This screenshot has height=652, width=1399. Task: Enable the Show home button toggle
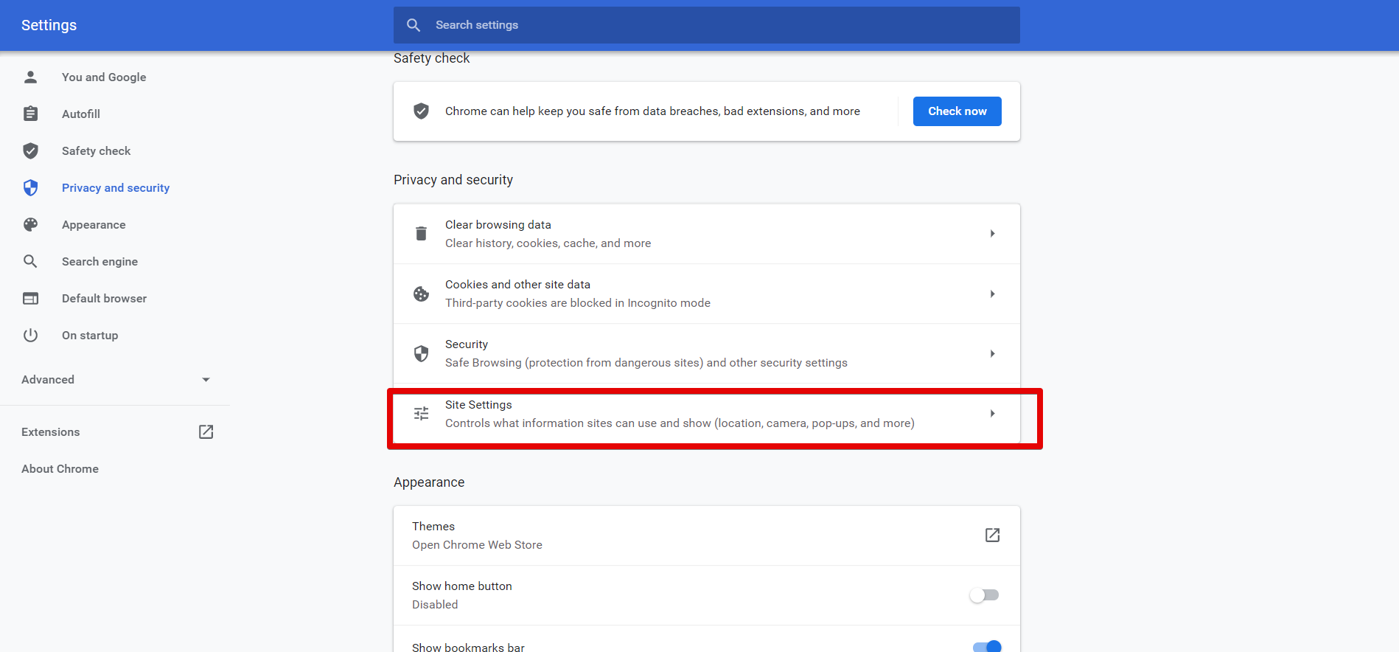(x=984, y=594)
